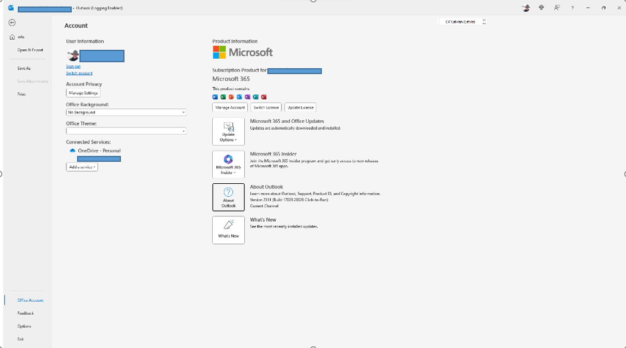Click the help question mark icon
626x348 pixels.
[x=573, y=8]
